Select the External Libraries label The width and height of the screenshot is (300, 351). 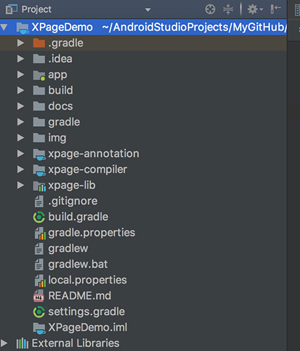coord(75,343)
